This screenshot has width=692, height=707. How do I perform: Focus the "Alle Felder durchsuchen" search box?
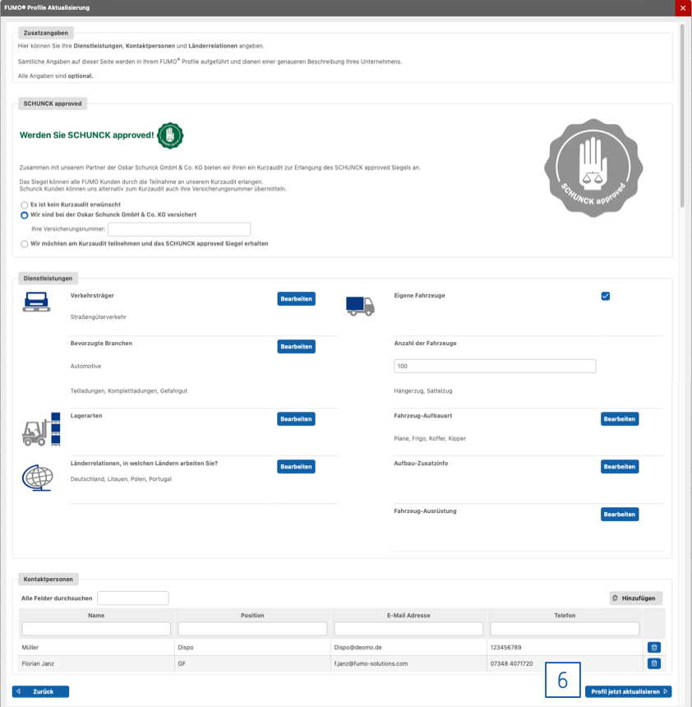pos(133,598)
